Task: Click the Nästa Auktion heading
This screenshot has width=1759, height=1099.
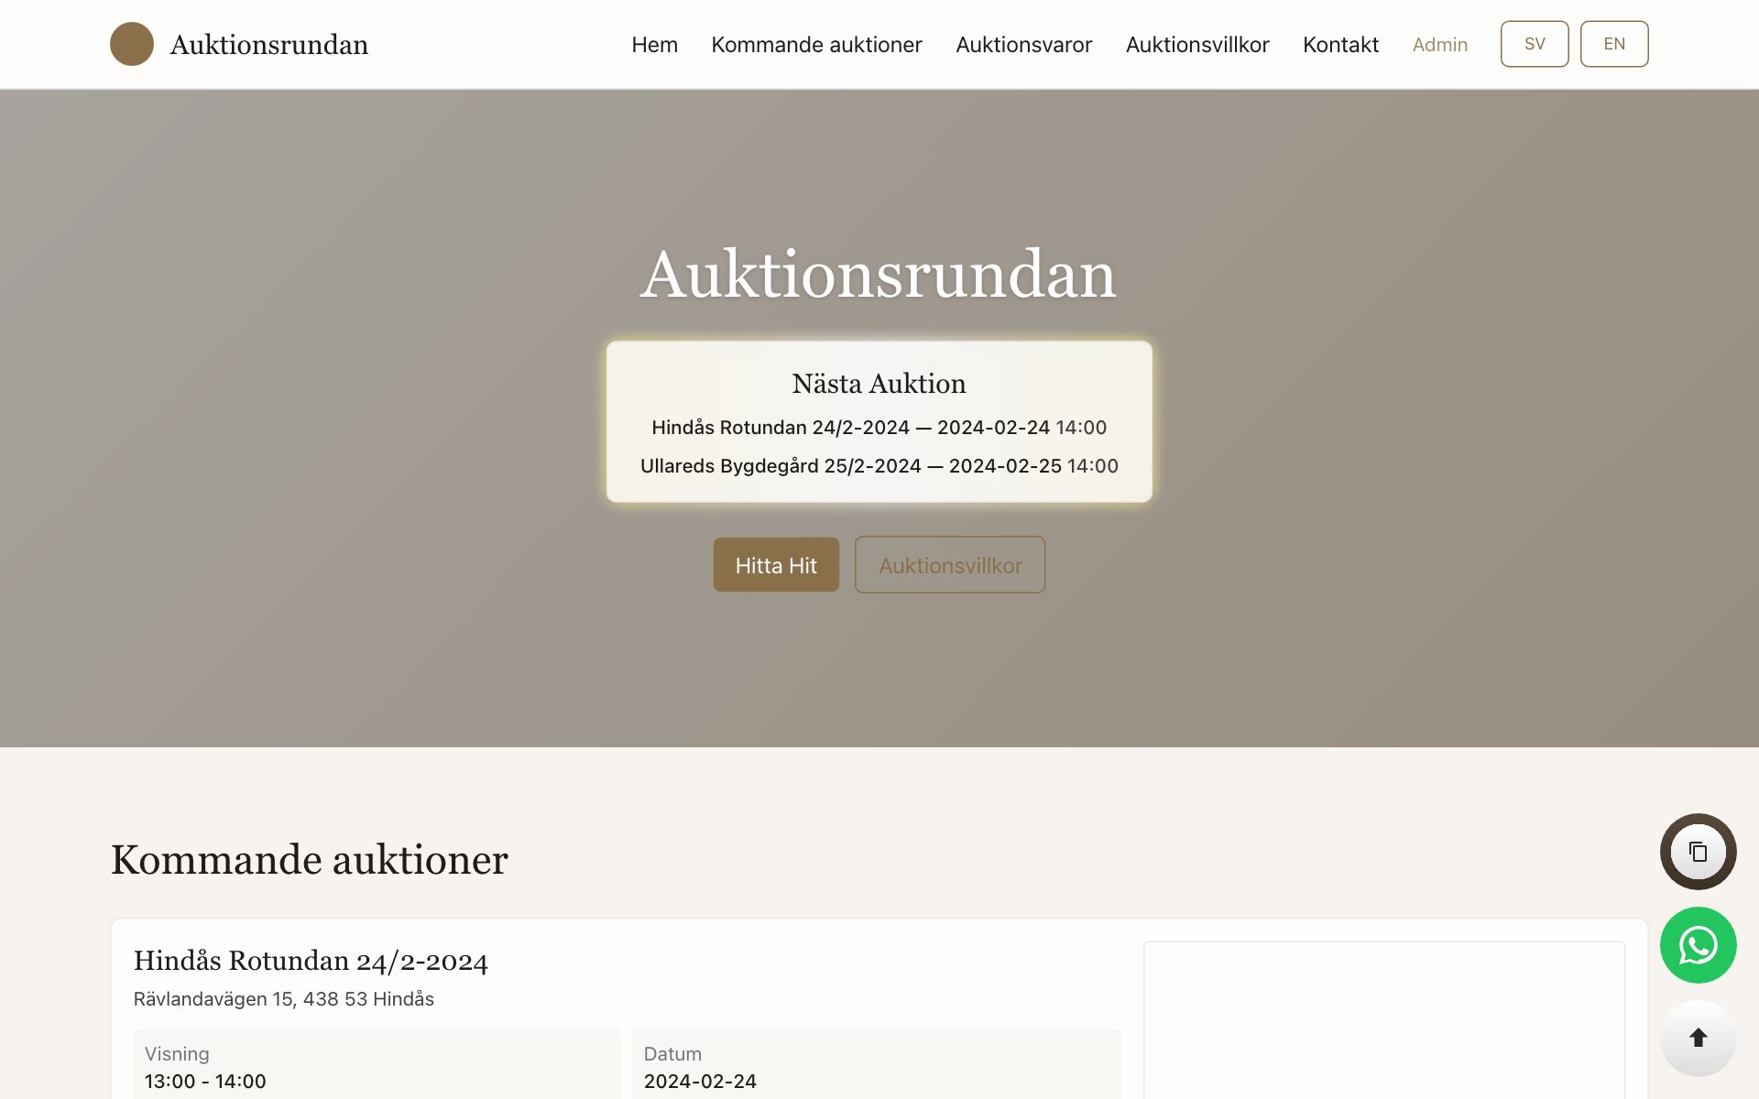Action: 879,384
